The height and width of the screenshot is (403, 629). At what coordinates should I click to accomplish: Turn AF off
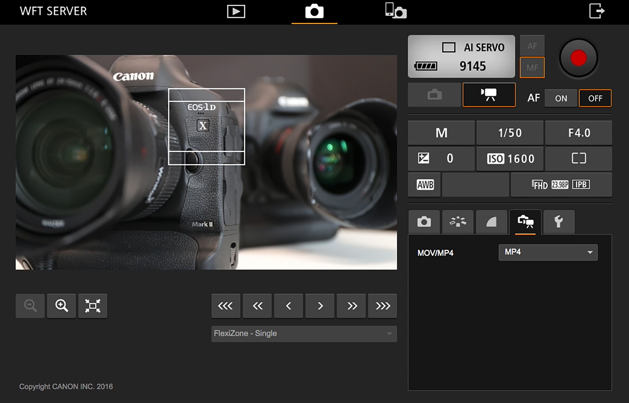tap(595, 98)
